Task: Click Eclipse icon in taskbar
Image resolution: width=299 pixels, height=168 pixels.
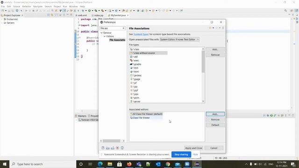Action: coord(197,164)
